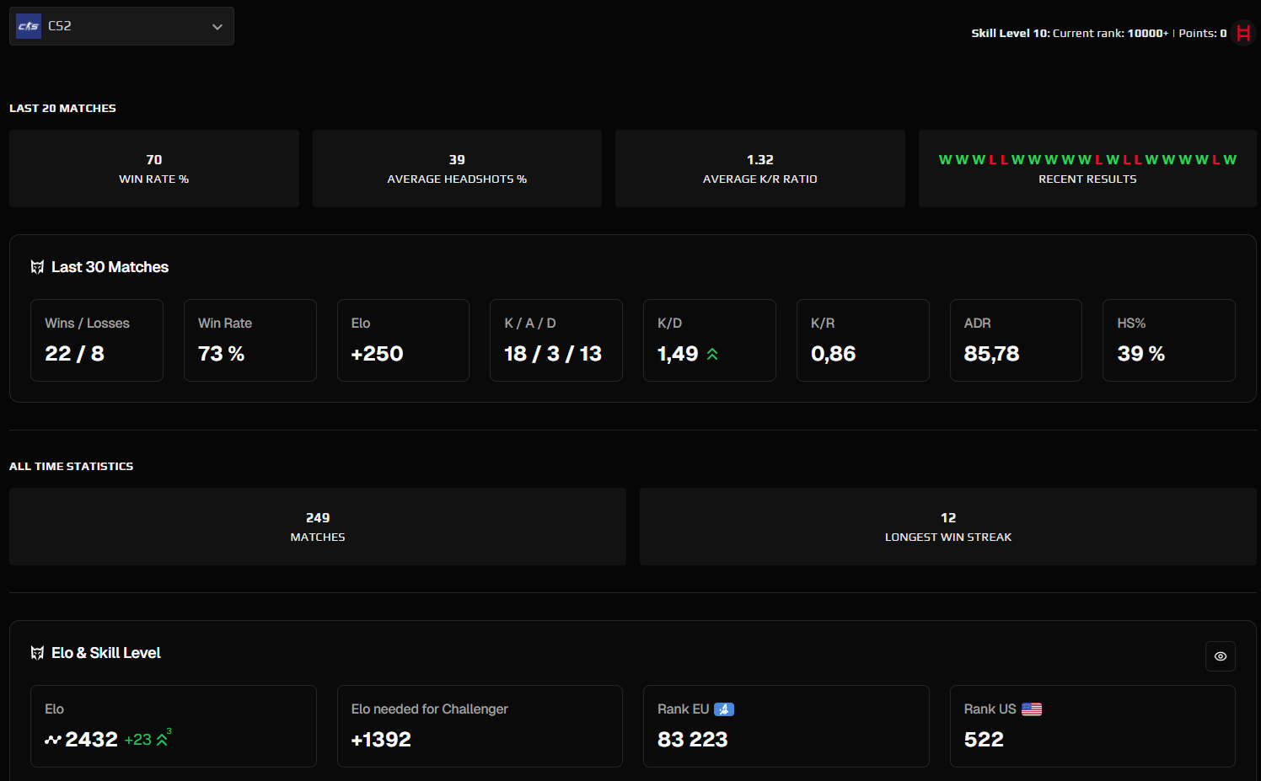
Task: Click the US flag beside Rank US
Action: coord(1033,709)
